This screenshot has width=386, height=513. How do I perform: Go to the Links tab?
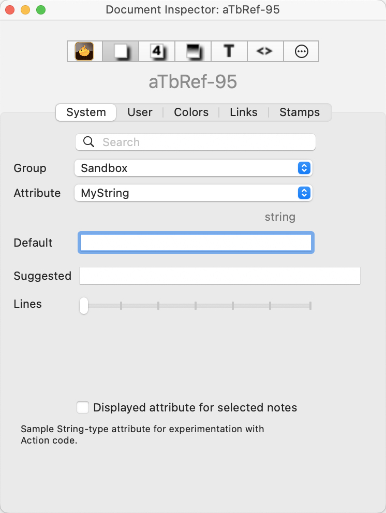(x=244, y=112)
